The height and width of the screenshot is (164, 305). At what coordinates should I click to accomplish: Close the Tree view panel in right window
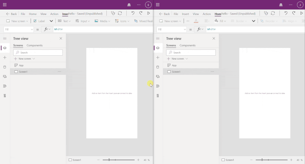click(213, 39)
